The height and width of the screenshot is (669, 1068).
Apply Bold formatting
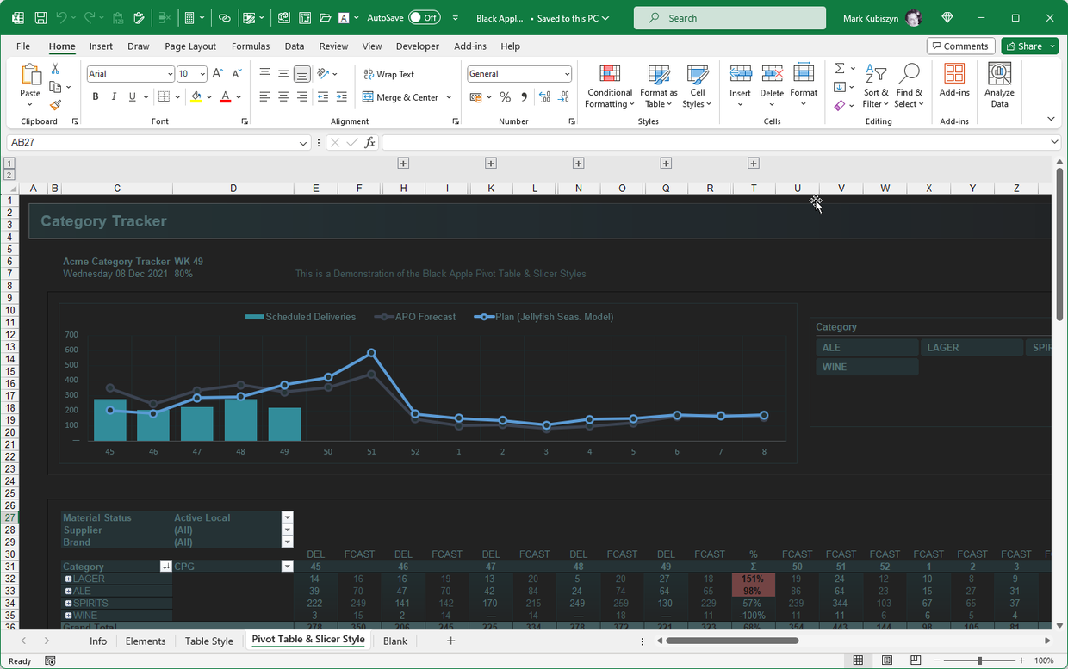coord(96,97)
